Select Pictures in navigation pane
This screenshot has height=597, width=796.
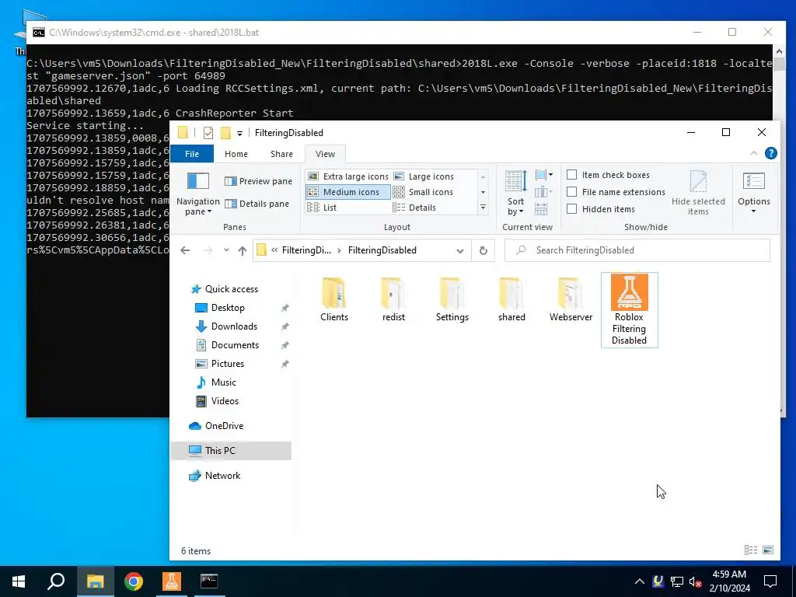point(228,364)
